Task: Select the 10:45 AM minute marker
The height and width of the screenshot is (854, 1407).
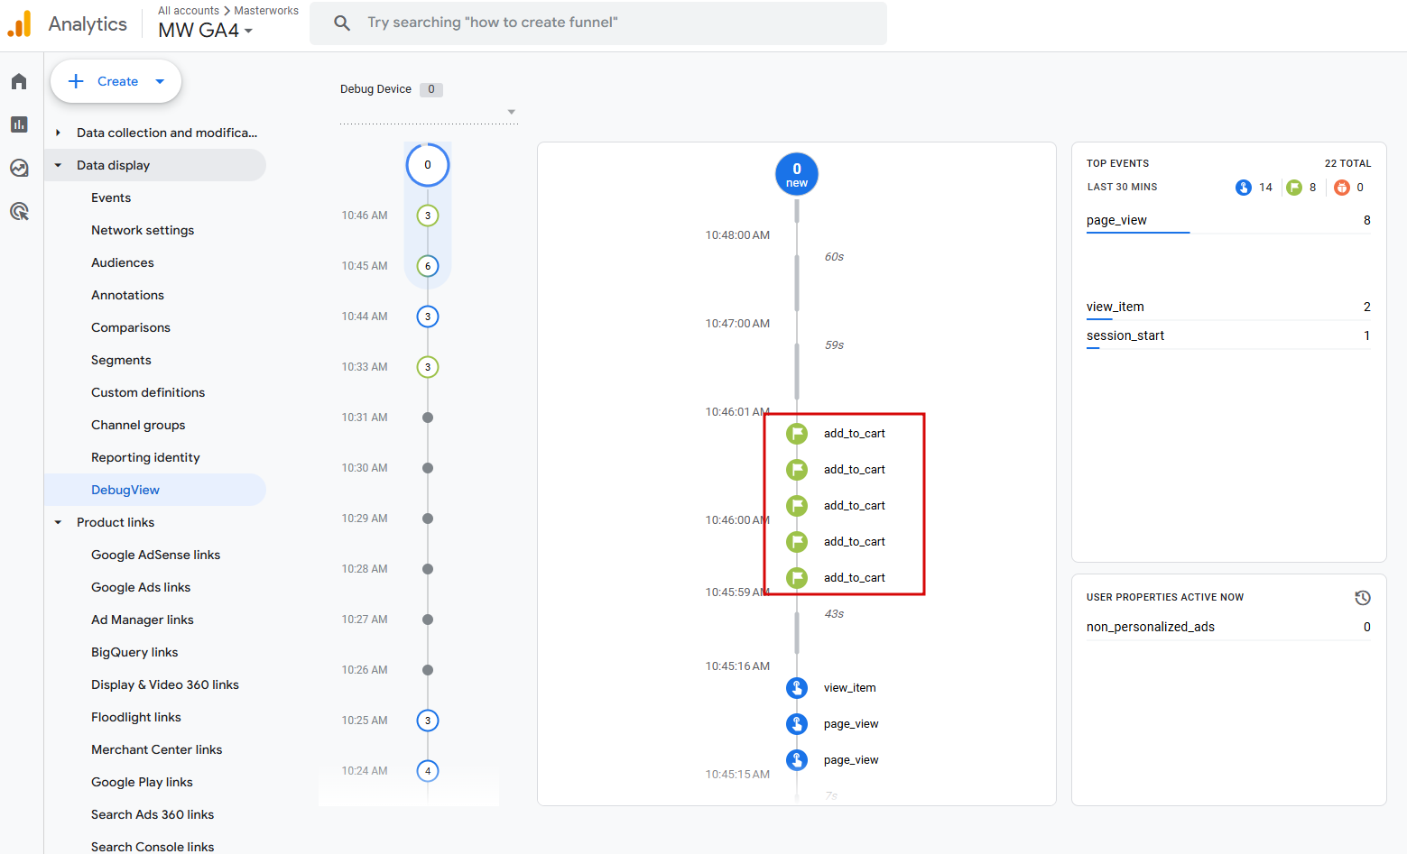Action: 428,266
